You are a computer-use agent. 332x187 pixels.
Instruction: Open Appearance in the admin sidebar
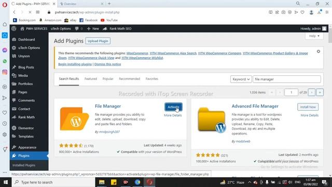(x=29, y=148)
